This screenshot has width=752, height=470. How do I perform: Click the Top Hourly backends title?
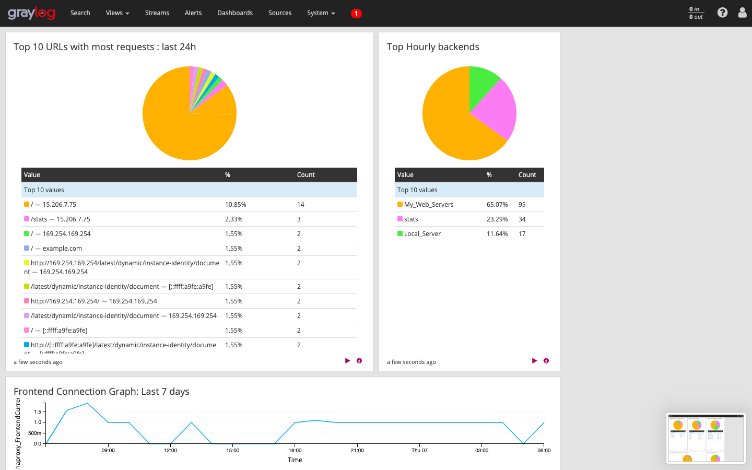(433, 47)
